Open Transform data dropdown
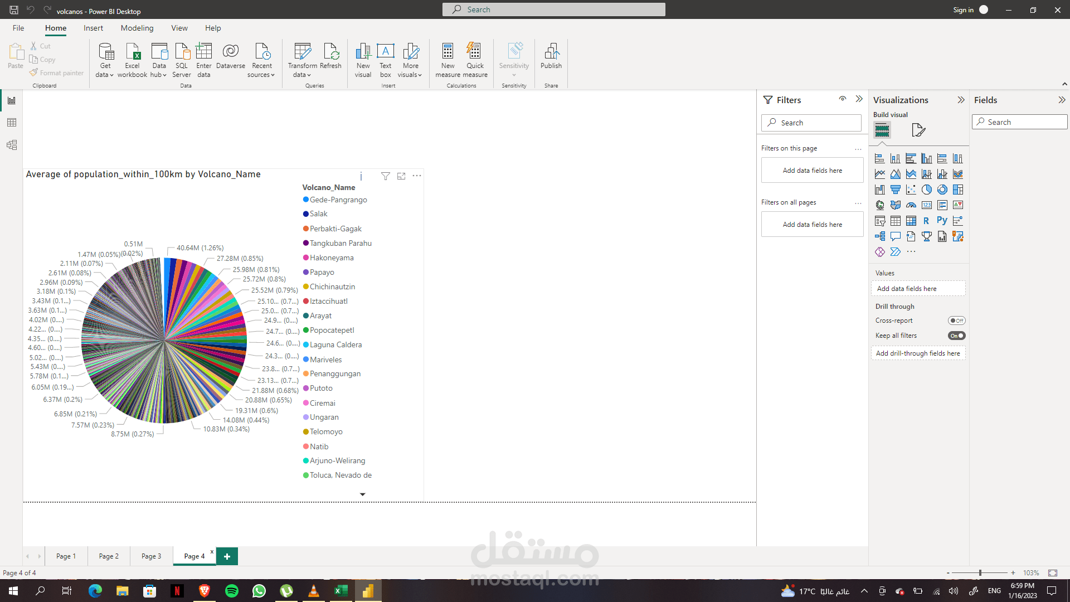This screenshot has height=602, width=1070. [x=302, y=61]
